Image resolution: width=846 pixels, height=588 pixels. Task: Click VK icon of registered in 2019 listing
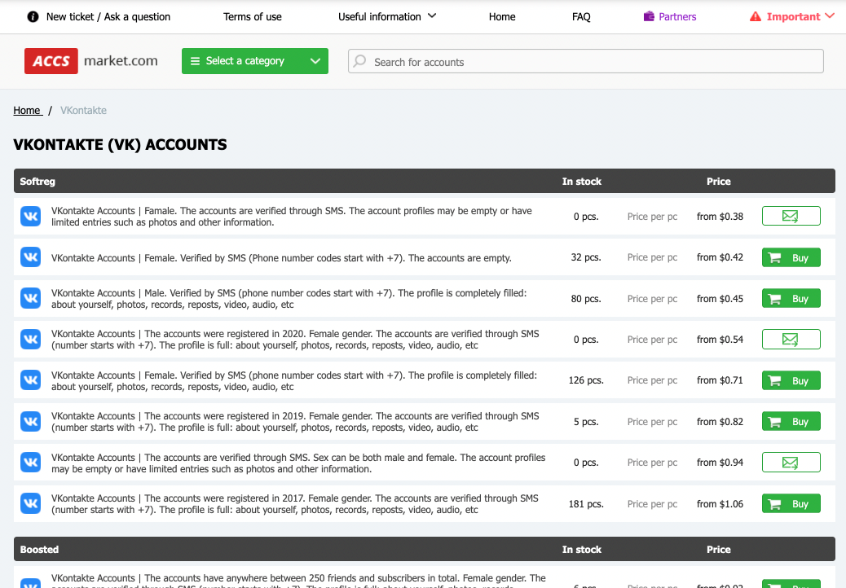click(x=31, y=422)
